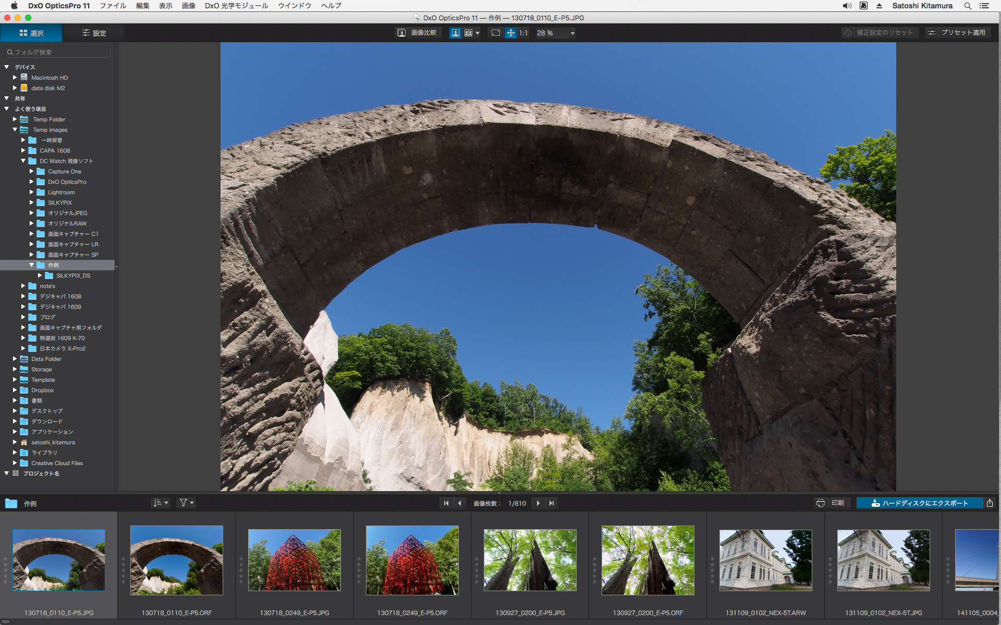Viewport: 1001px width, 625px height.
Task: Open the 28 % zoom level dropdown
Action: [572, 33]
